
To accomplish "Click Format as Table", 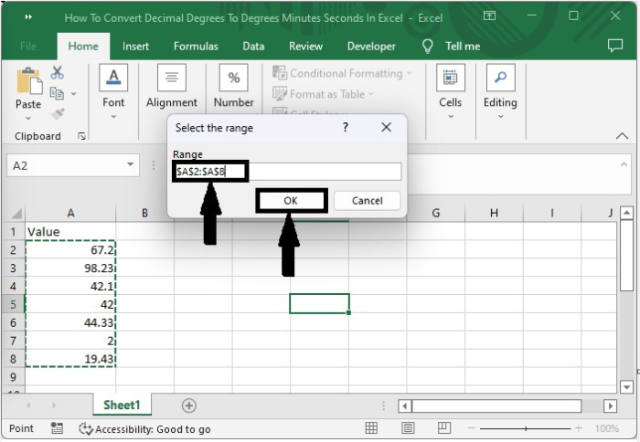I will [x=323, y=94].
